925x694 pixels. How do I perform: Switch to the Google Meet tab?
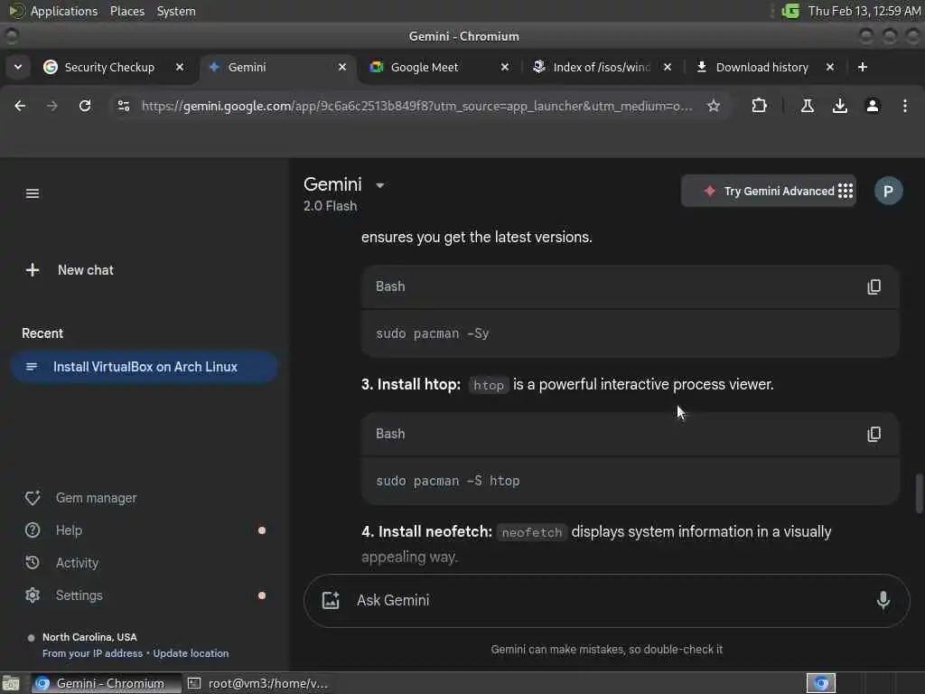click(425, 67)
